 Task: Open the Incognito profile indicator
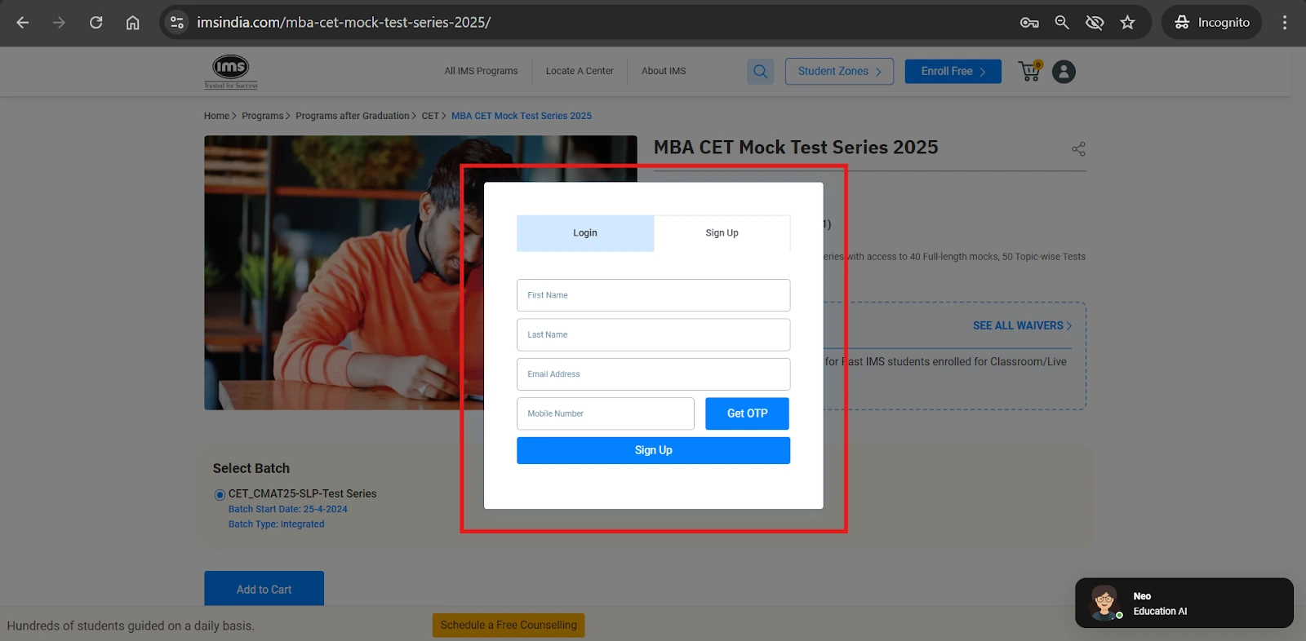point(1211,23)
